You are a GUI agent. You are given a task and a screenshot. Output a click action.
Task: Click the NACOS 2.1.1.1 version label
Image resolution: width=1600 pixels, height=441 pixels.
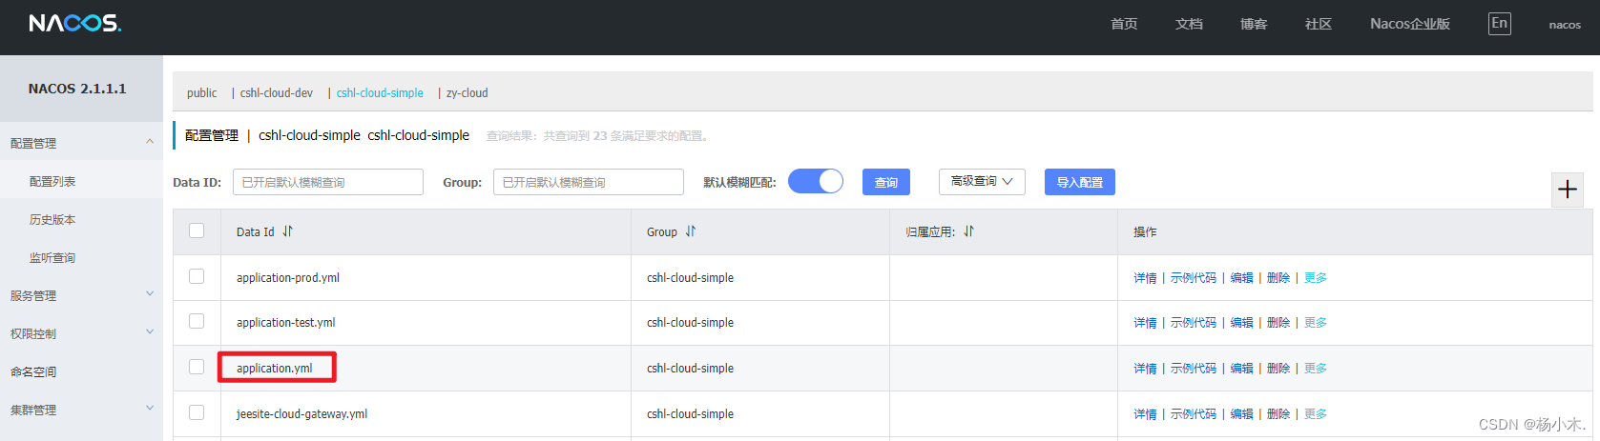(77, 89)
